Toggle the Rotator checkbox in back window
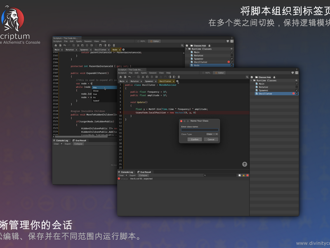 pos(232,55)
